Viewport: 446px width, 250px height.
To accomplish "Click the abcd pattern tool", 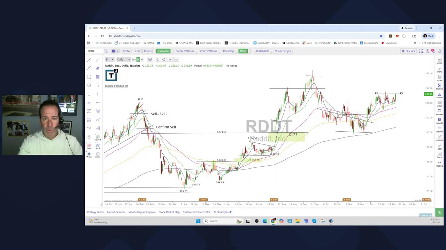I will pos(98,147).
